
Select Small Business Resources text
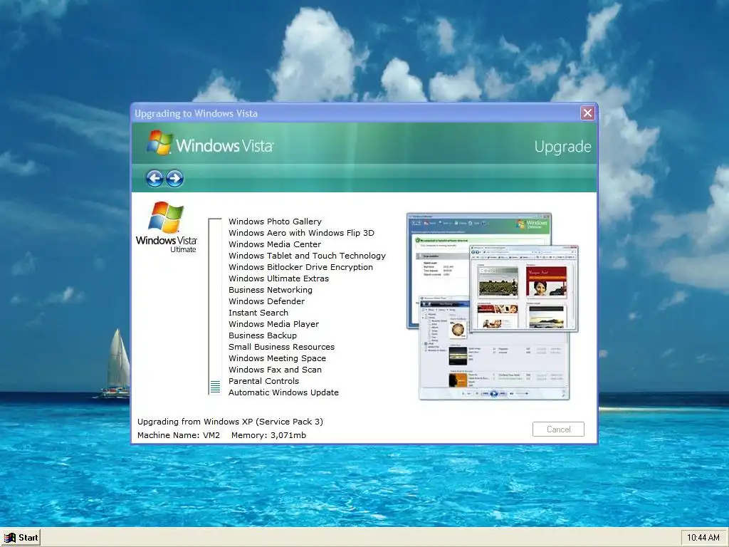(x=281, y=347)
